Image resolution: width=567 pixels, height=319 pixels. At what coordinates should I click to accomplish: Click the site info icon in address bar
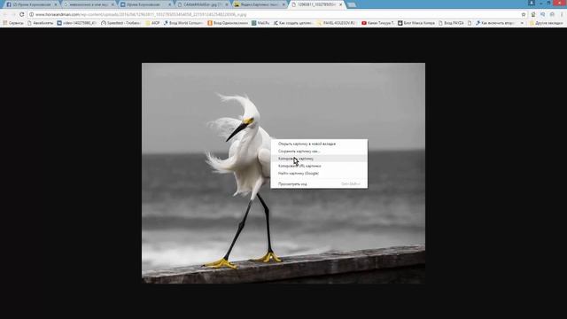32,14
